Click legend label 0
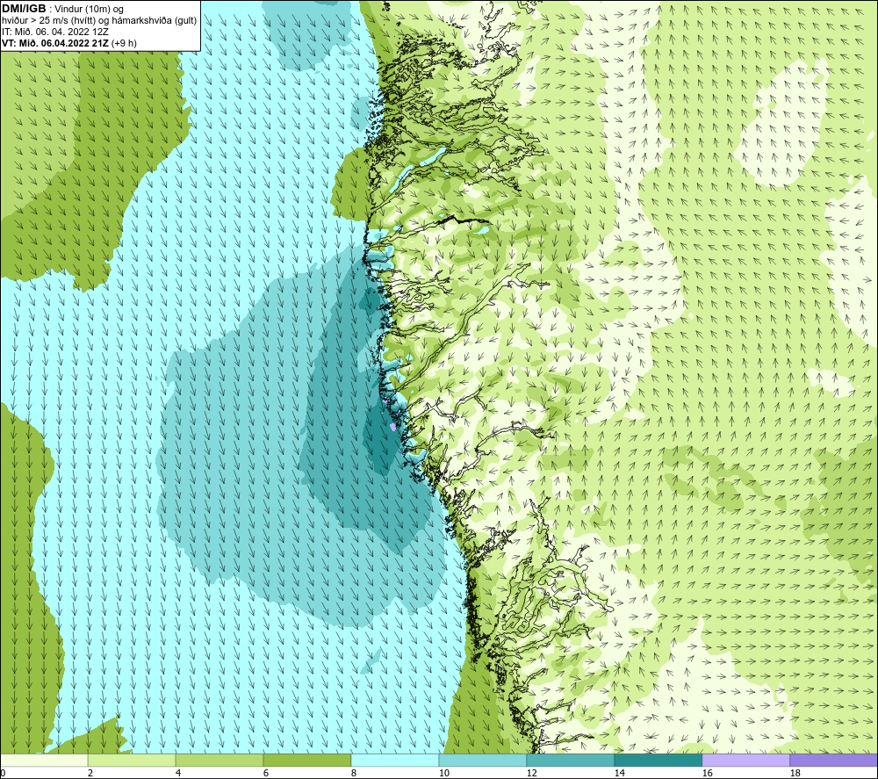This screenshot has height=779, width=878. pos(3,774)
